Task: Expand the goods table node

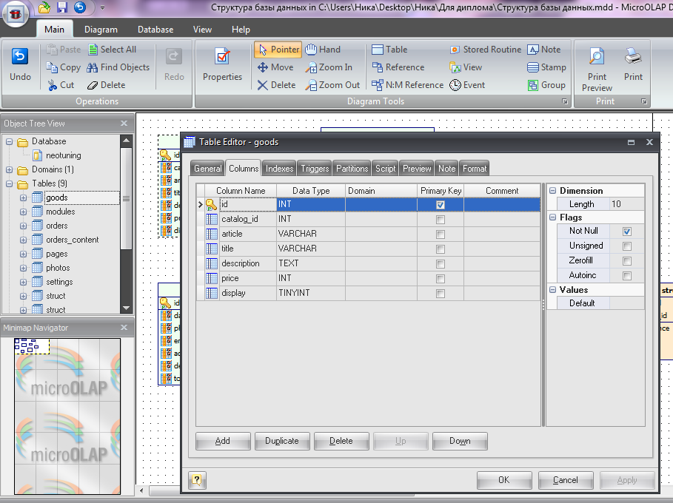Action: [23, 198]
